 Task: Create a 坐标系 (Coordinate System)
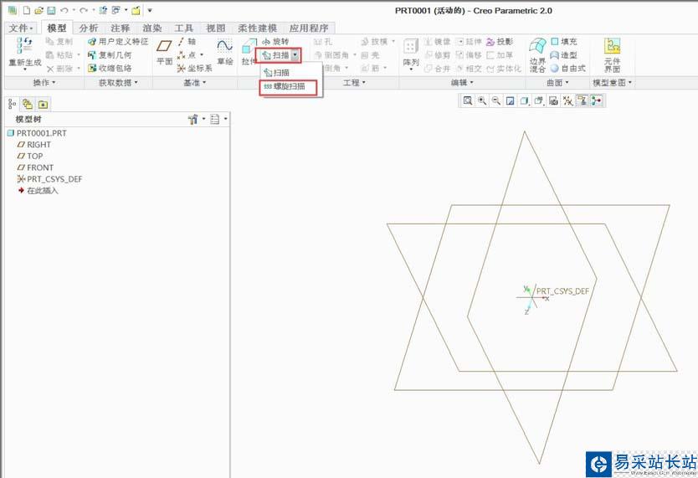click(194, 68)
